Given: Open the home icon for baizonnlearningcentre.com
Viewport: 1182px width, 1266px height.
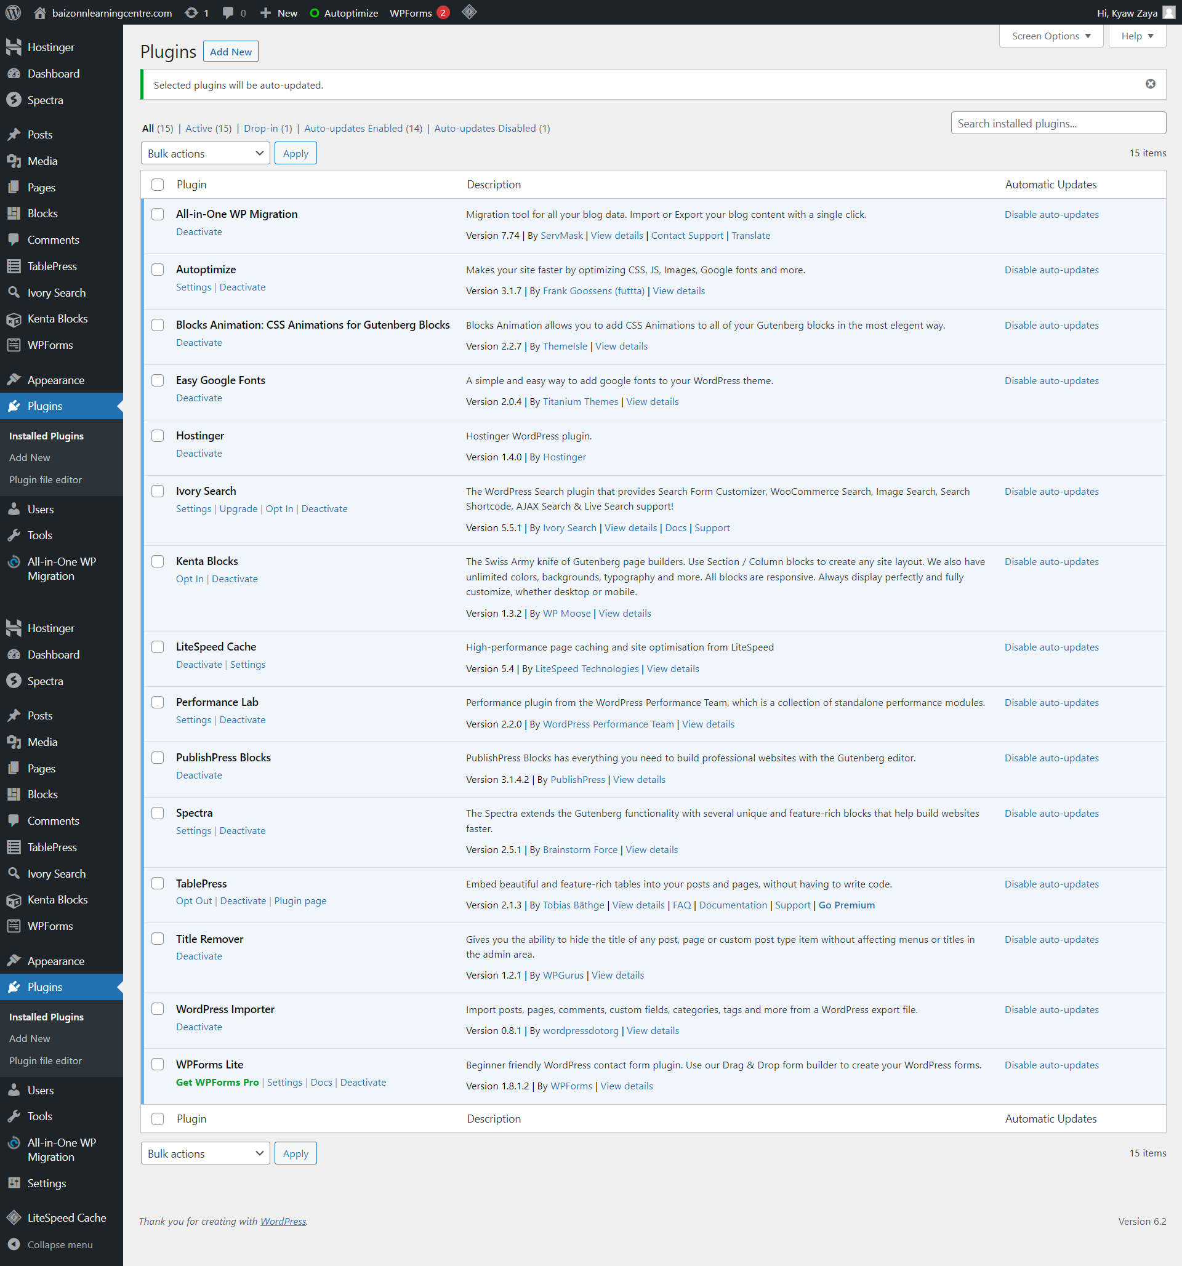Looking at the screenshot, I should (39, 13).
